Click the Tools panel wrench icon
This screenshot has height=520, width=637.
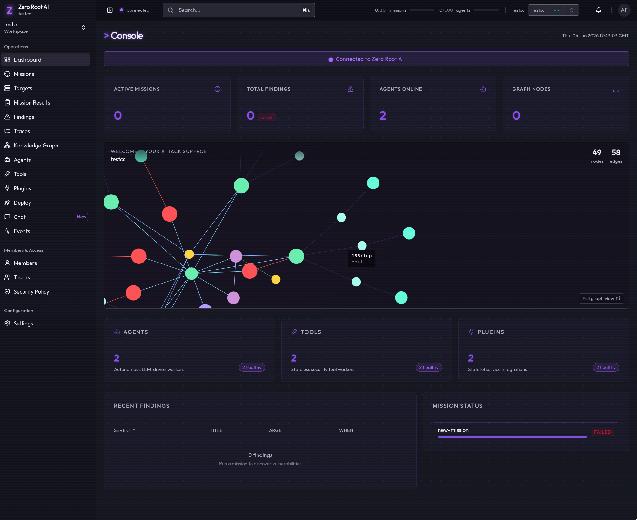coord(294,332)
